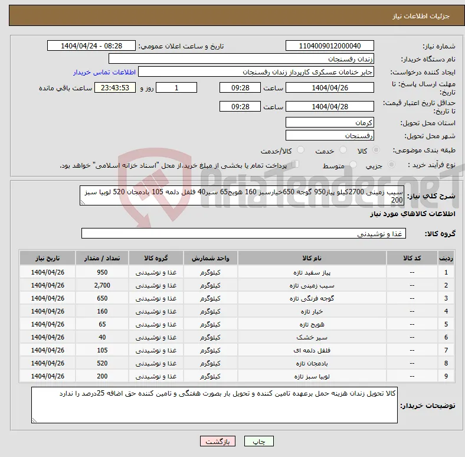Click the need number field 1104009012000040
This screenshot has width=465, height=457.
pyautogui.click(x=330, y=45)
